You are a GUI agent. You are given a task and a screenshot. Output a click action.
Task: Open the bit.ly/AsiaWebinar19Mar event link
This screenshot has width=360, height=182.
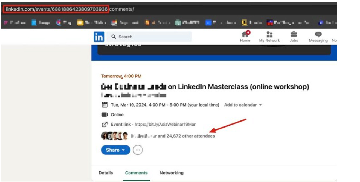[x=165, y=125]
